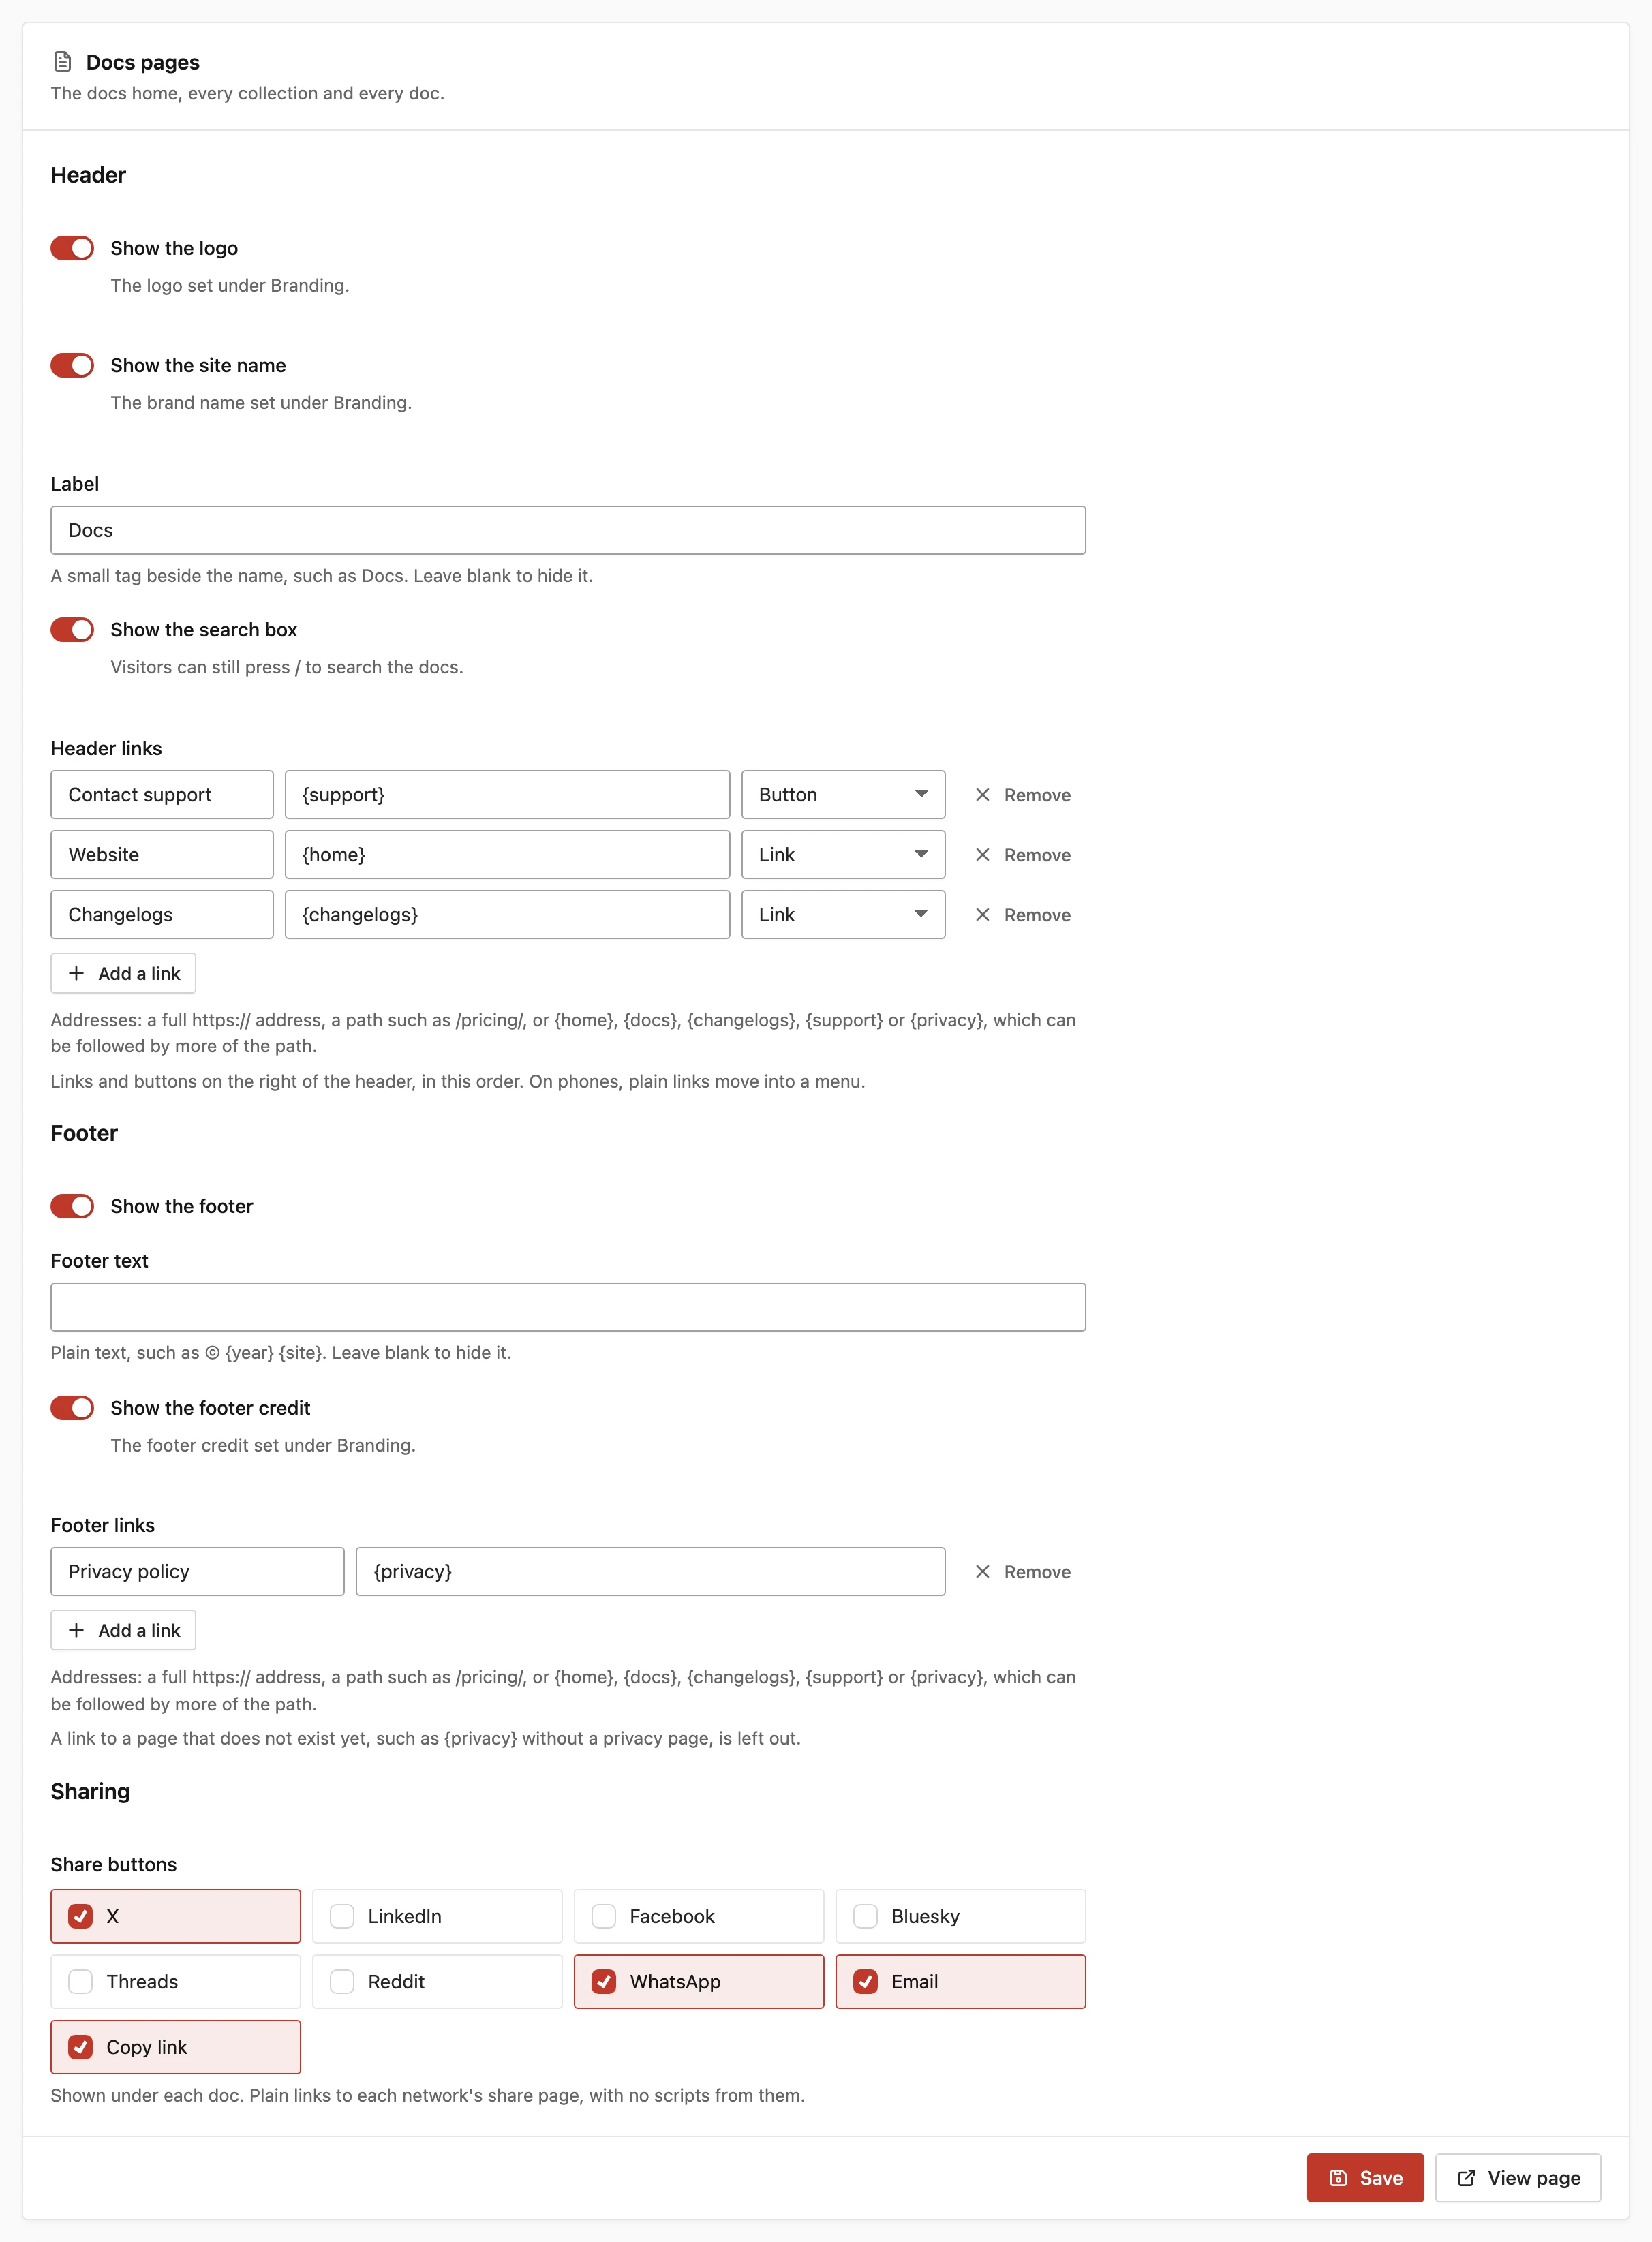The height and width of the screenshot is (2242, 1652).
Task: Click the Privacy policy name field
Action: [x=197, y=1572]
